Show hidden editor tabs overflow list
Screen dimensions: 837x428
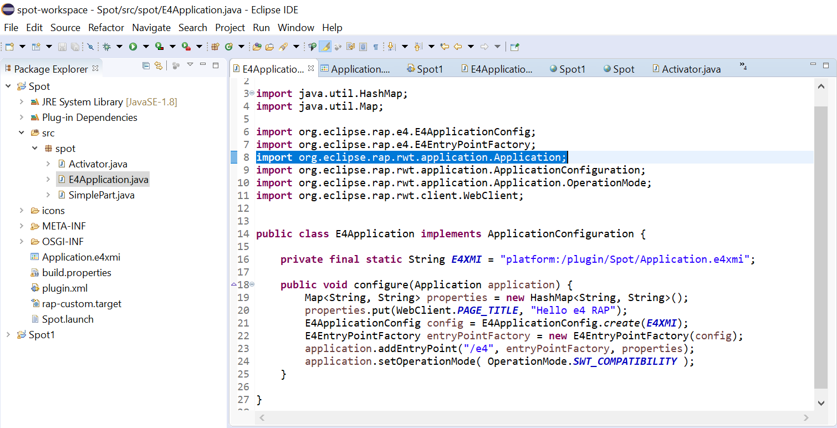point(743,66)
